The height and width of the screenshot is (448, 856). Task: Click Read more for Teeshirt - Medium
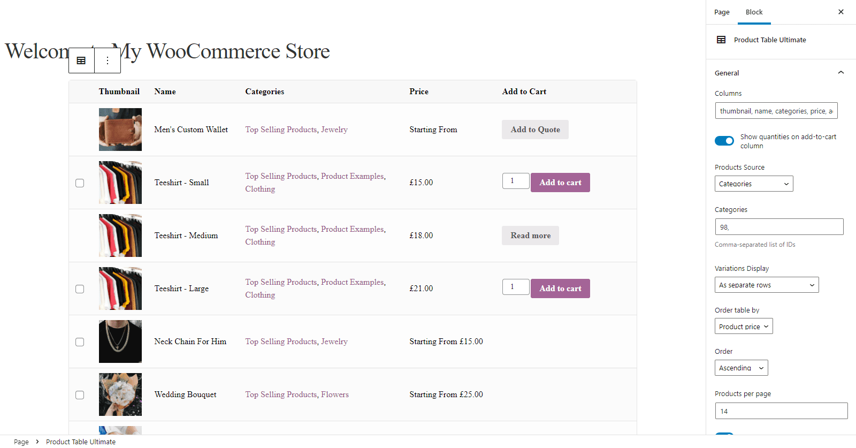pyautogui.click(x=530, y=236)
